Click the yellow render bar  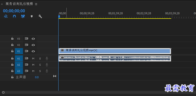[115, 19]
